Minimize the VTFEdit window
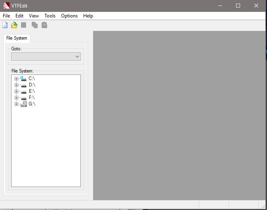267x210 pixels. tap(220, 6)
